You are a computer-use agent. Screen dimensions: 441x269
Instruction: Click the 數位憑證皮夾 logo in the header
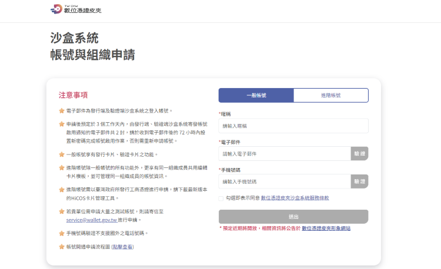[76, 9]
